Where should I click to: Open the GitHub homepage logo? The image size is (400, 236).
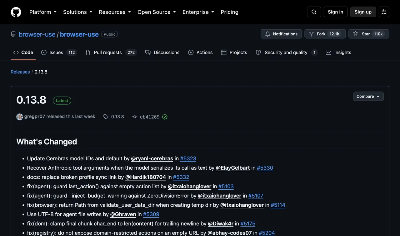pyautogui.click(x=16, y=12)
